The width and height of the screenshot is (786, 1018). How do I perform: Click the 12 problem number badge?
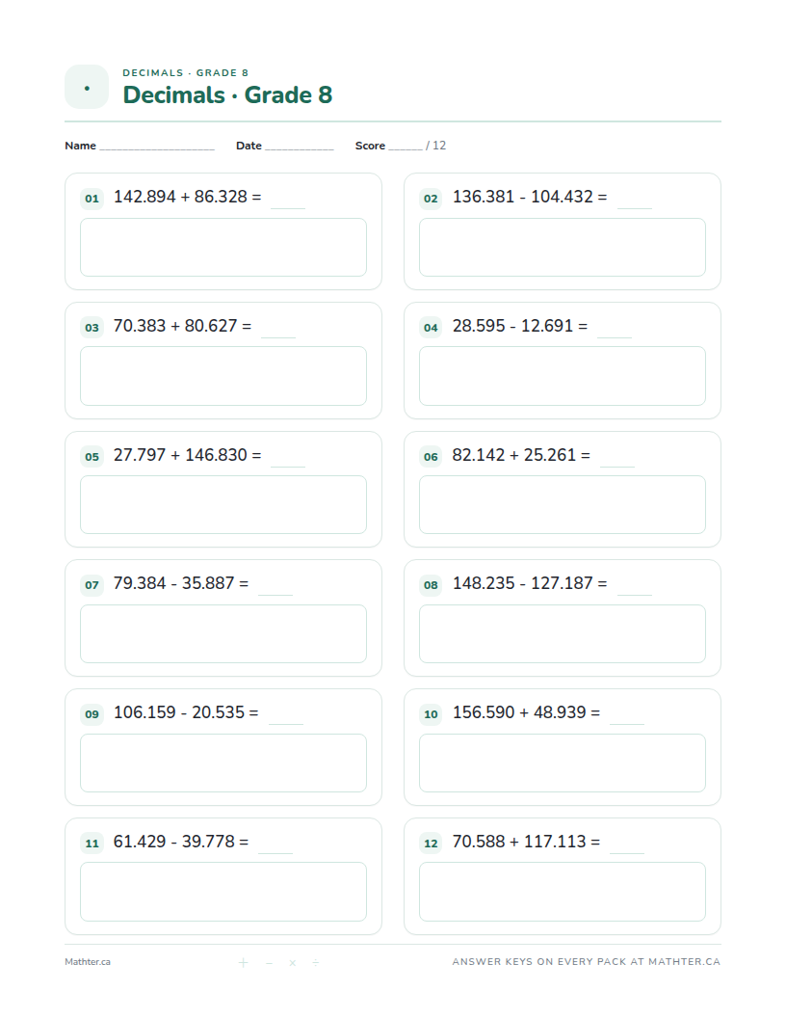tap(431, 844)
